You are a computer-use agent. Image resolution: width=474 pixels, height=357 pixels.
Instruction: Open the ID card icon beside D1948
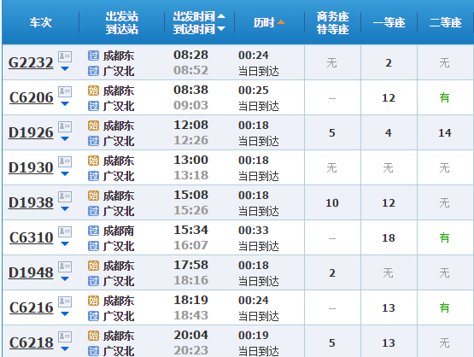(x=65, y=267)
